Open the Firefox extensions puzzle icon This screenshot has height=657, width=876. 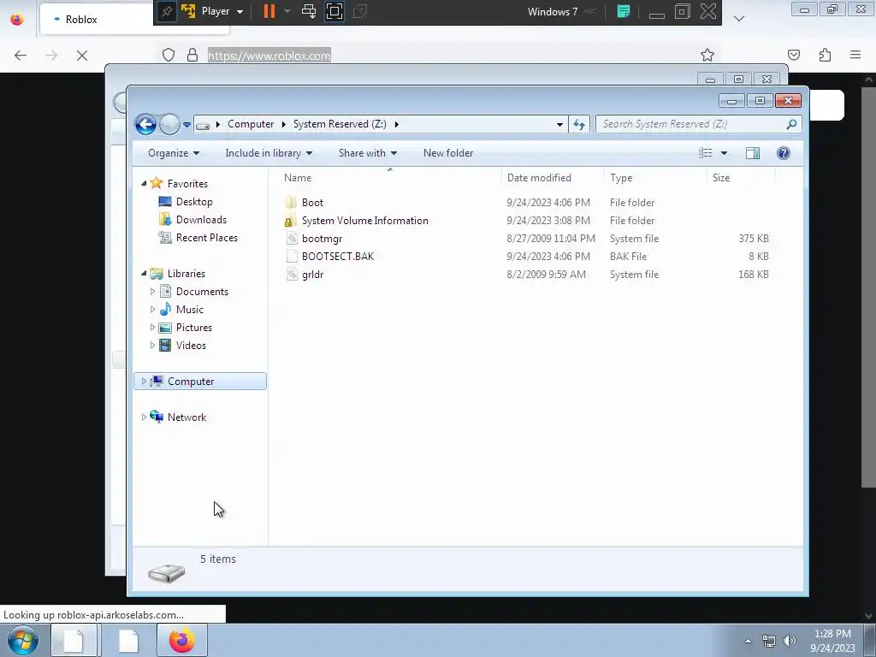point(826,55)
